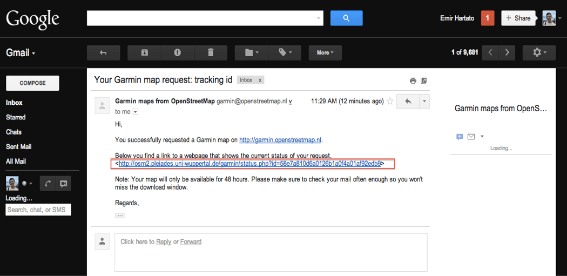Click the Reply link in reply box
The image size is (567, 276).
point(164,241)
